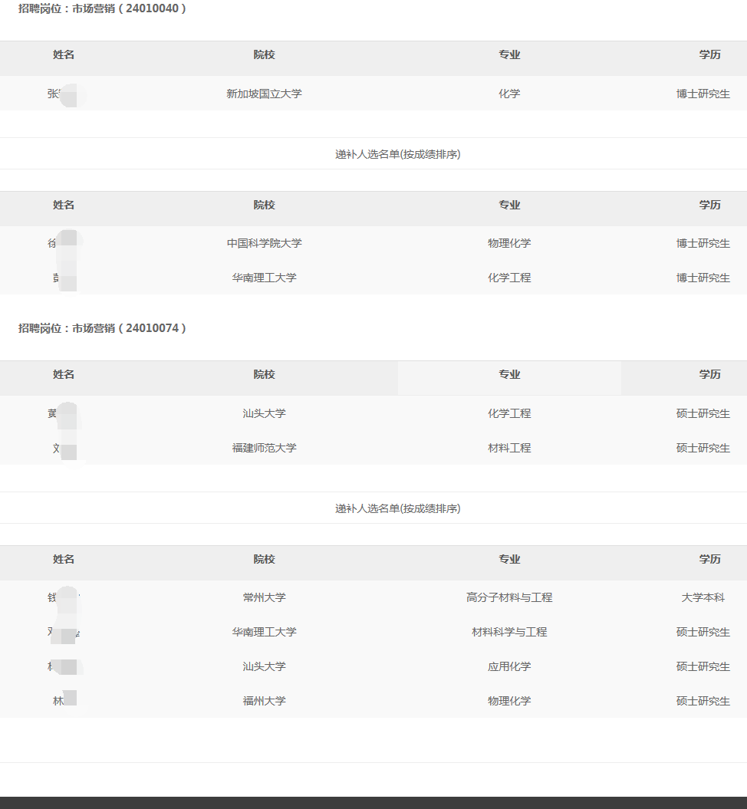
Task: Select the 大学本科 education cell
Action: pyautogui.click(x=703, y=597)
